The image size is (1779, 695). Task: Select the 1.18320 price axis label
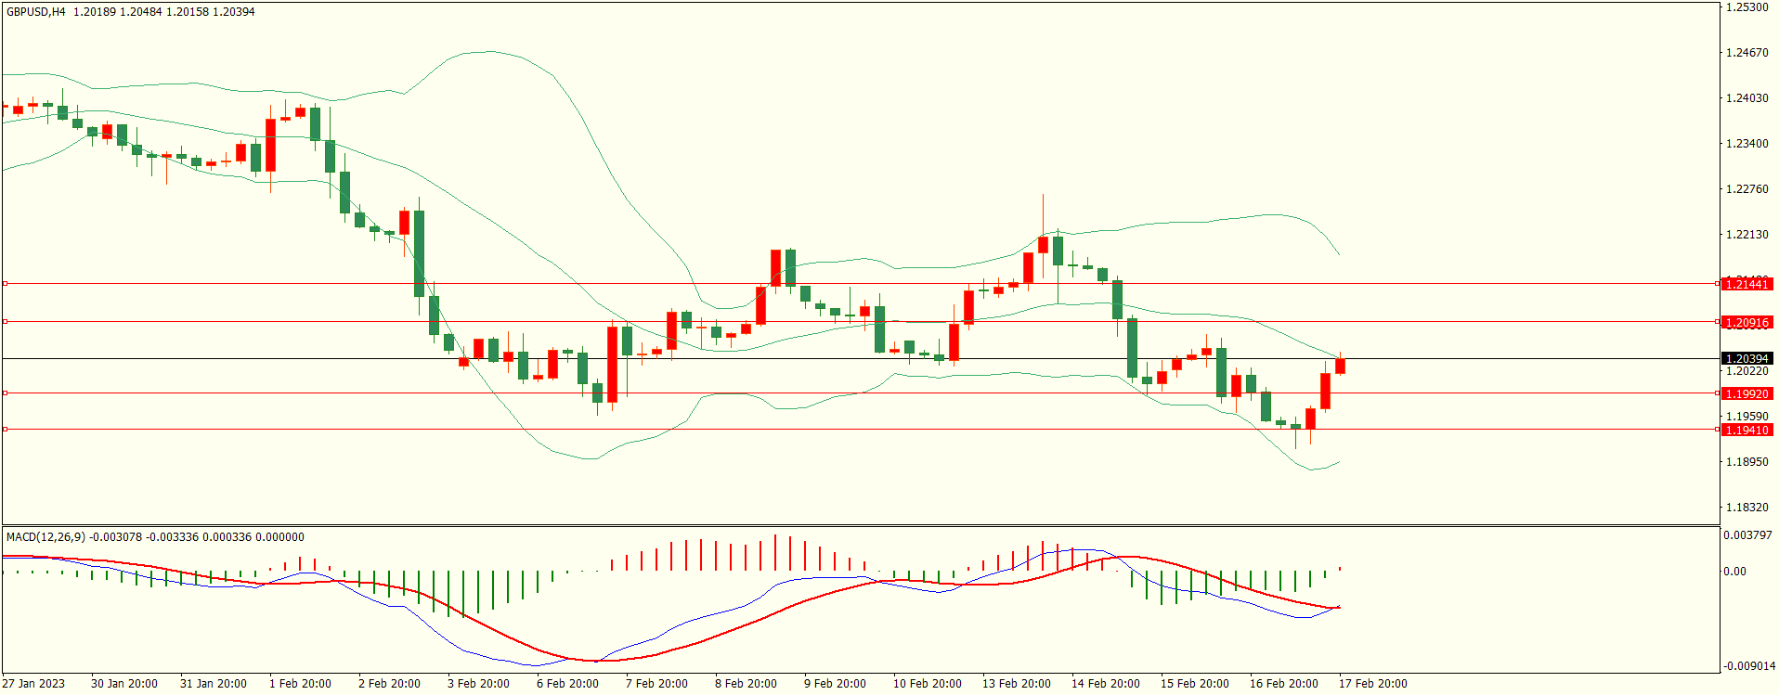[1747, 508]
